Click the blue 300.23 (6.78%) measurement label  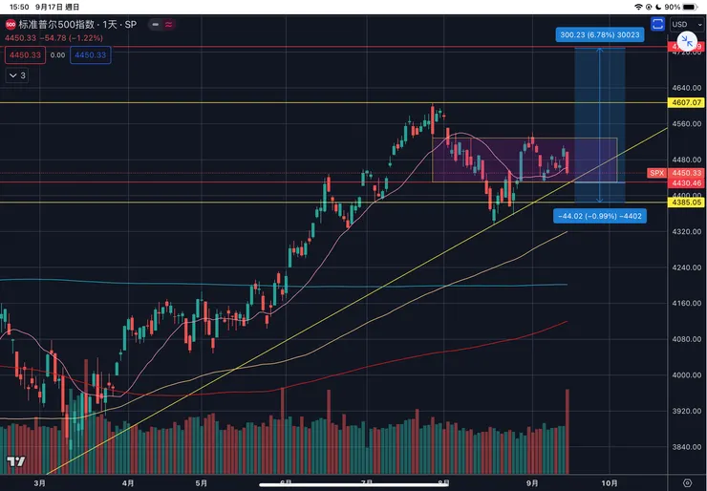598,34
